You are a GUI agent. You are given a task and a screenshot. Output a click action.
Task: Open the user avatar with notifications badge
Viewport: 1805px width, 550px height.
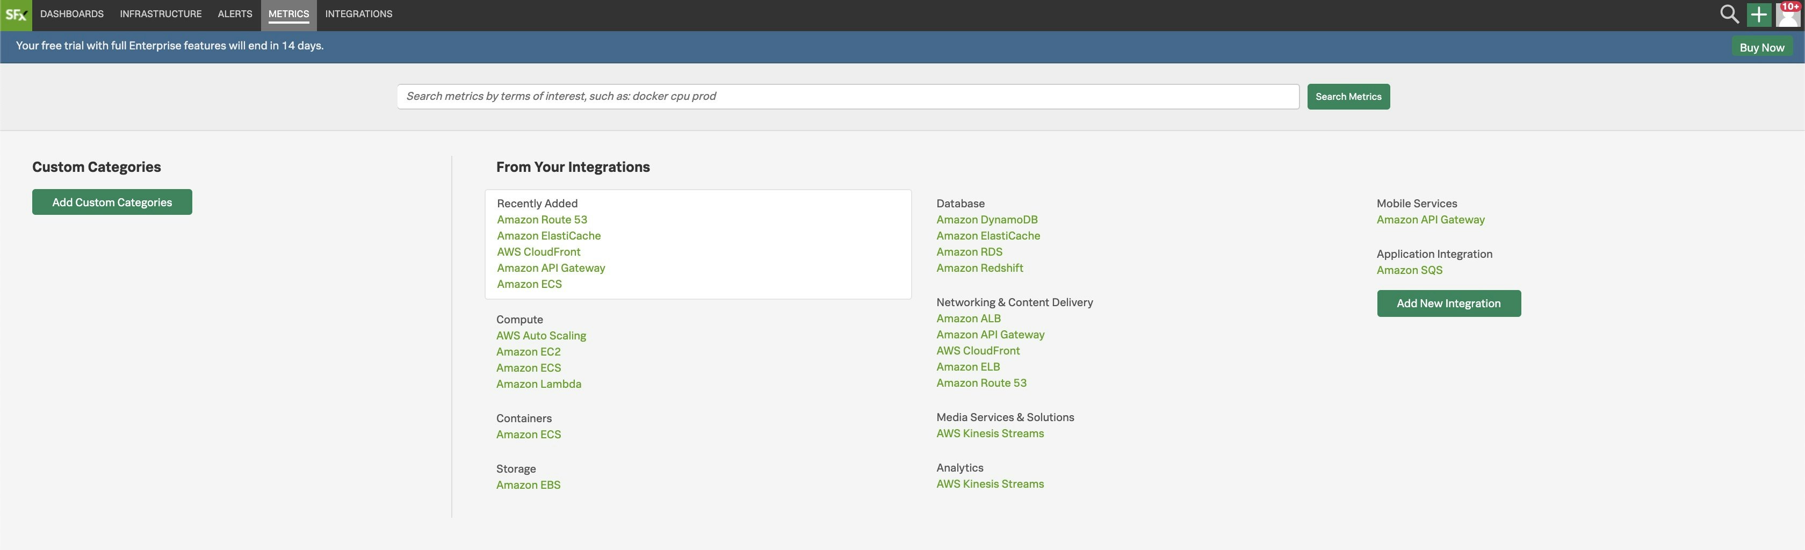[x=1788, y=15]
